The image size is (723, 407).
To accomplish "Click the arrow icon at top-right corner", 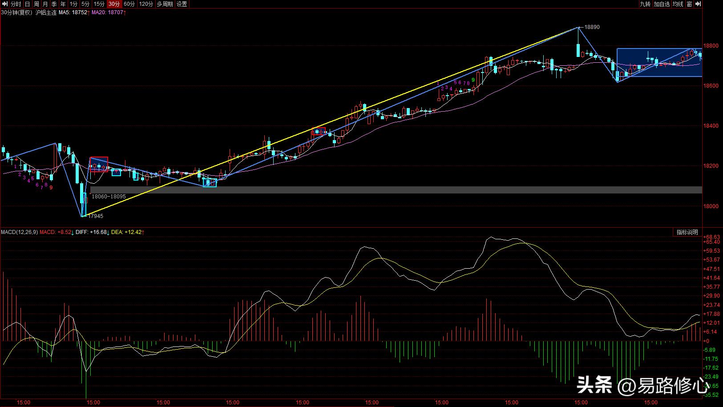I will coord(698,4).
